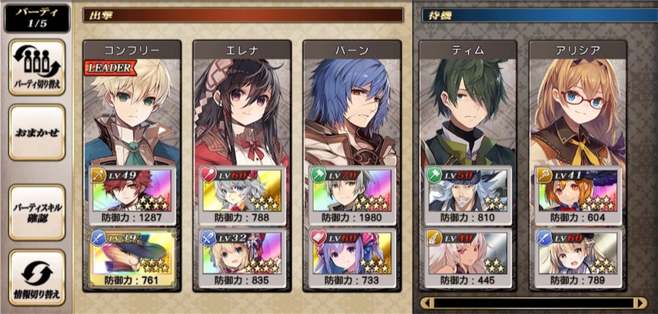Select the 待機 section header
This screenshot has width=658, height=314.
click(x=540, y=15)
